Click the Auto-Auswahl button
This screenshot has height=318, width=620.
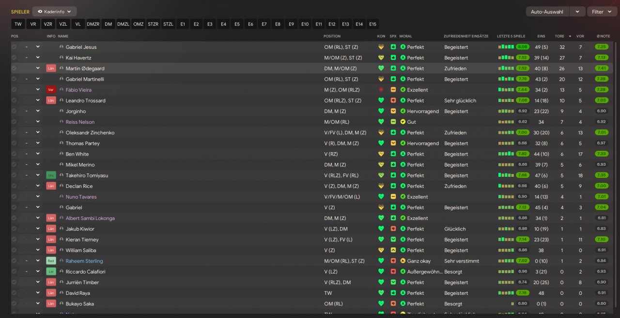coord(547,12)
